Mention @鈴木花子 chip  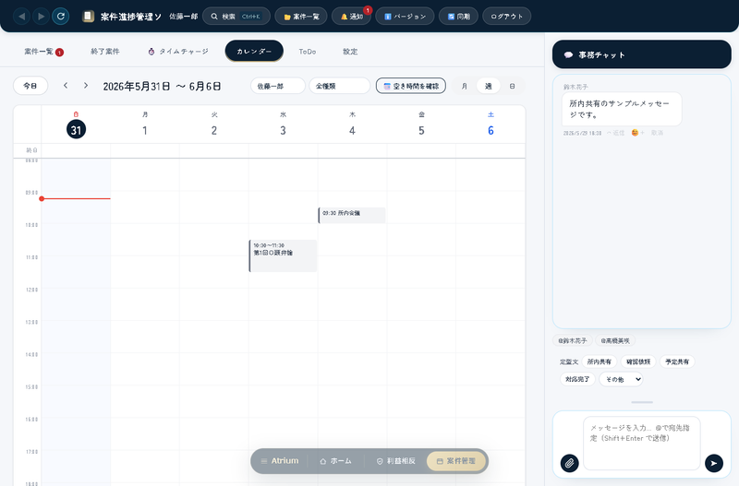[x=573, y=340]
